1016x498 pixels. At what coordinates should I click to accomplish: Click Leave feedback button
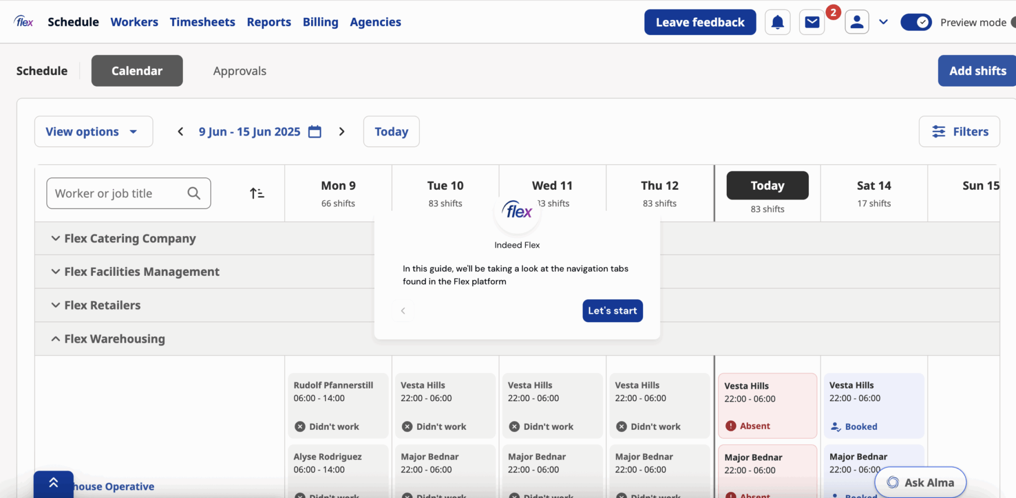[x=700, y=22]
